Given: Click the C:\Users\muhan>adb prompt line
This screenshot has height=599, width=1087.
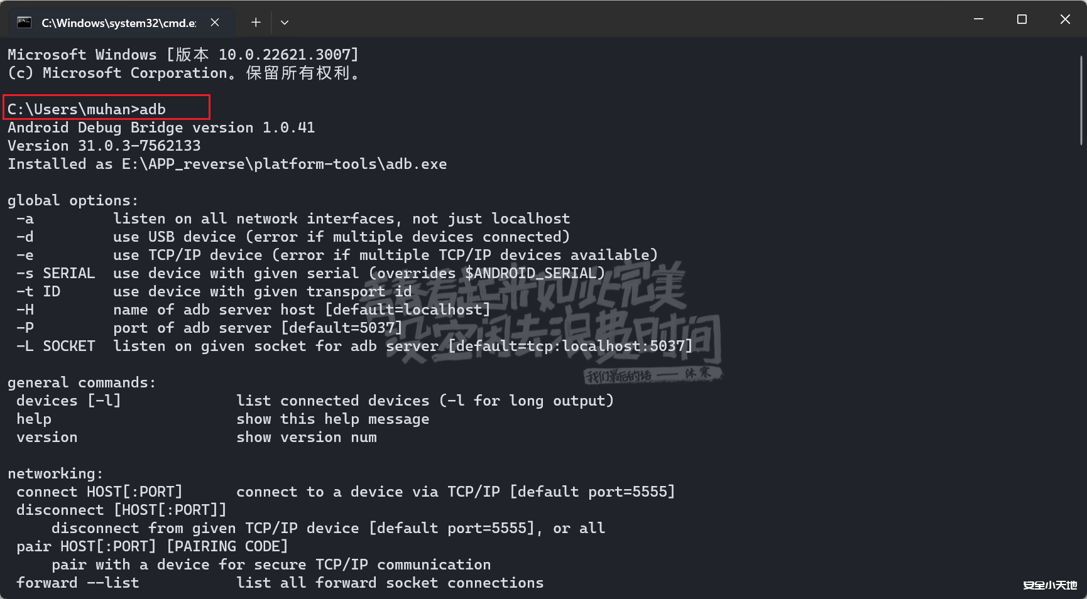Looking at the screenshot, I should (x=87, y=109).
